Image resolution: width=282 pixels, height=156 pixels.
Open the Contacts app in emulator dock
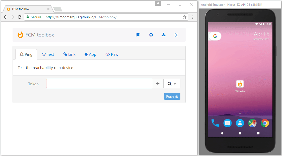[240, 123]
